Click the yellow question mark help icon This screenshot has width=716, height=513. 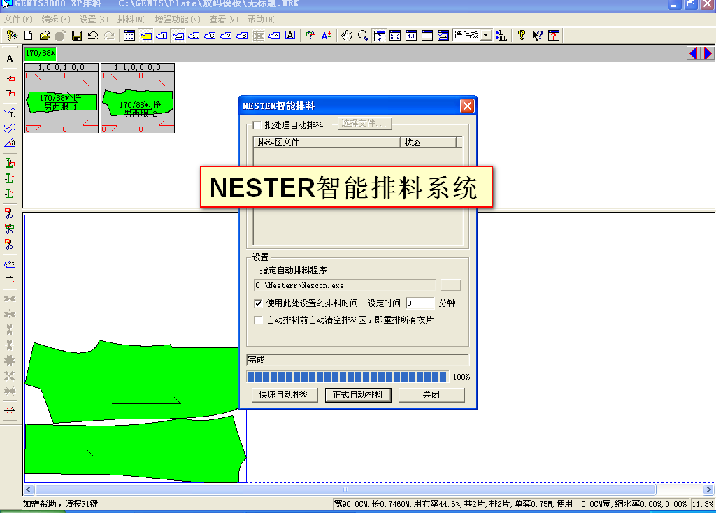pyautogui.click(x=522, y=35)
